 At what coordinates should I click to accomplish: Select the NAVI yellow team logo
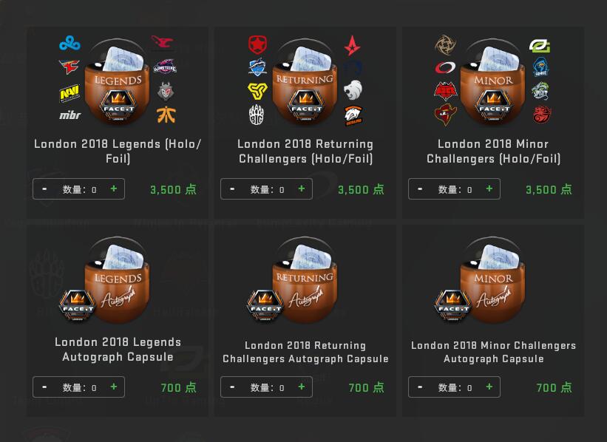69,93
